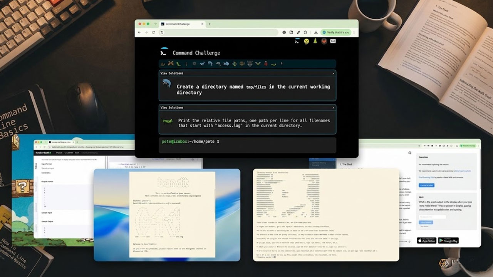The width and height of the screenshot is (493, 277).
Task: Click the mail envelope icon in page header
Action: click(333, 41)
